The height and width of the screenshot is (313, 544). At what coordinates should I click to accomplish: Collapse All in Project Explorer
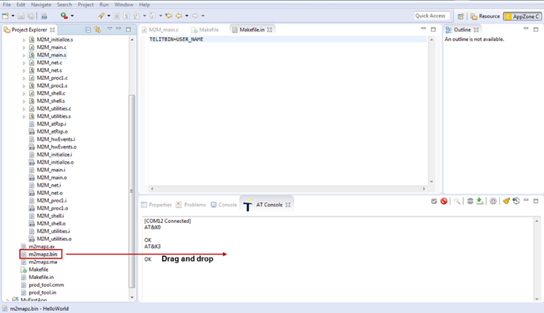88,30
